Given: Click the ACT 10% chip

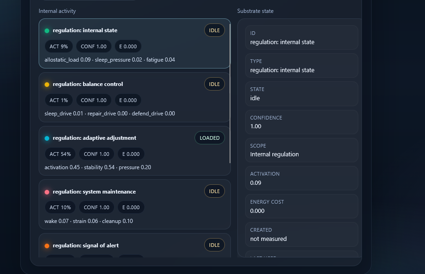Looking at the screenshot, I should [x=60, y=207].
